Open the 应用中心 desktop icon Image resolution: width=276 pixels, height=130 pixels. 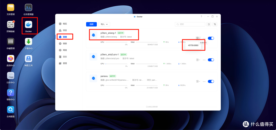pyautogui.click(x=10, y=59)
